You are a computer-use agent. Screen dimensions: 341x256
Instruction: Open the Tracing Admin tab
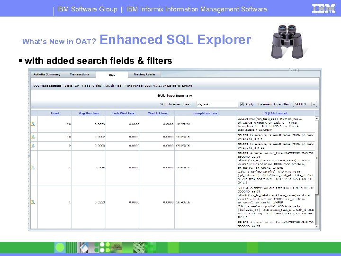(x=144, y=74)
